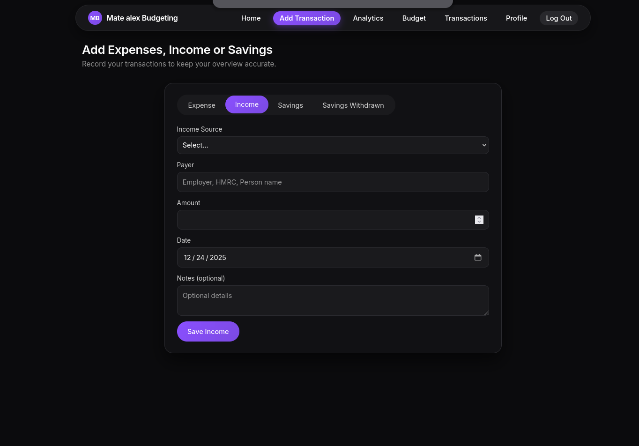
Task: Click the Mate alex Budgeting brand name
Action: [x=142, y=18]
